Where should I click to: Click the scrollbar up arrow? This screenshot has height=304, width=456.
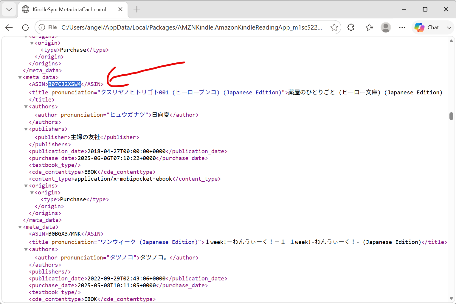click(x=451, y=41)
